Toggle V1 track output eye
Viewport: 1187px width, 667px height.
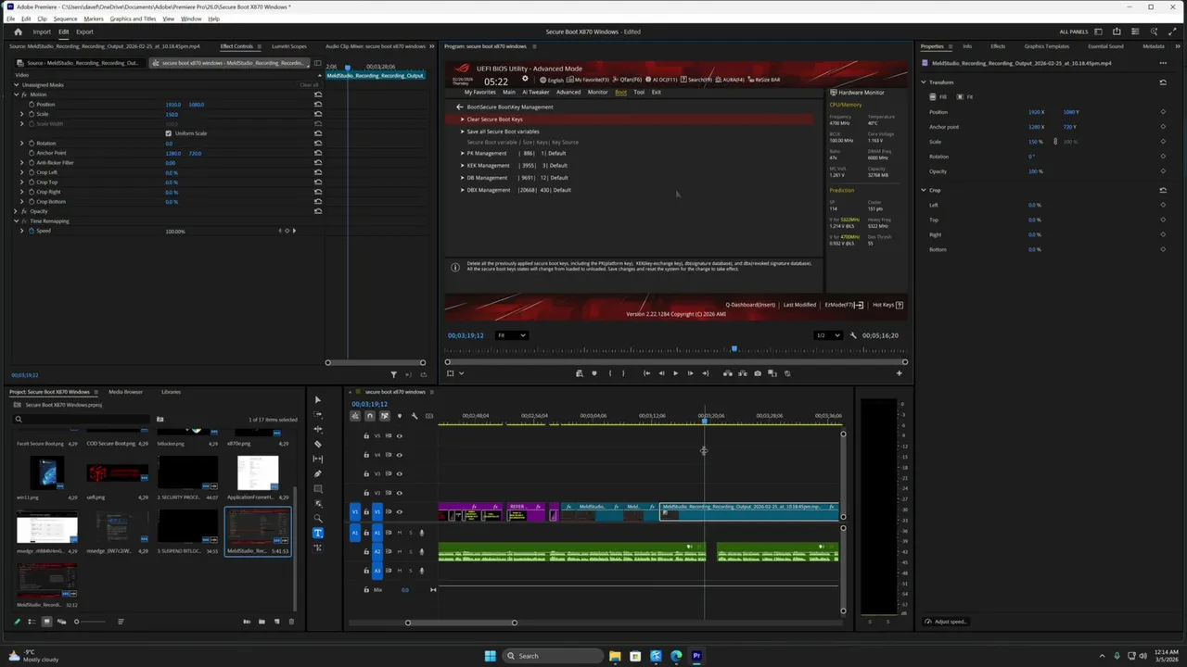399,511
